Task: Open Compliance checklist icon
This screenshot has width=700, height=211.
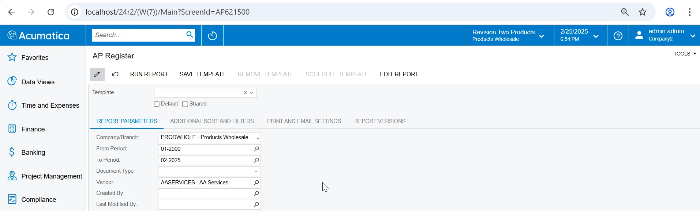Action: point(12,199)
